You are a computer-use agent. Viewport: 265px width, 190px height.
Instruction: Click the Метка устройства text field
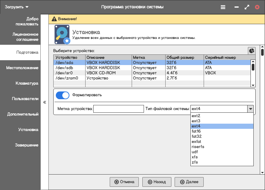[x=118, y=109]
